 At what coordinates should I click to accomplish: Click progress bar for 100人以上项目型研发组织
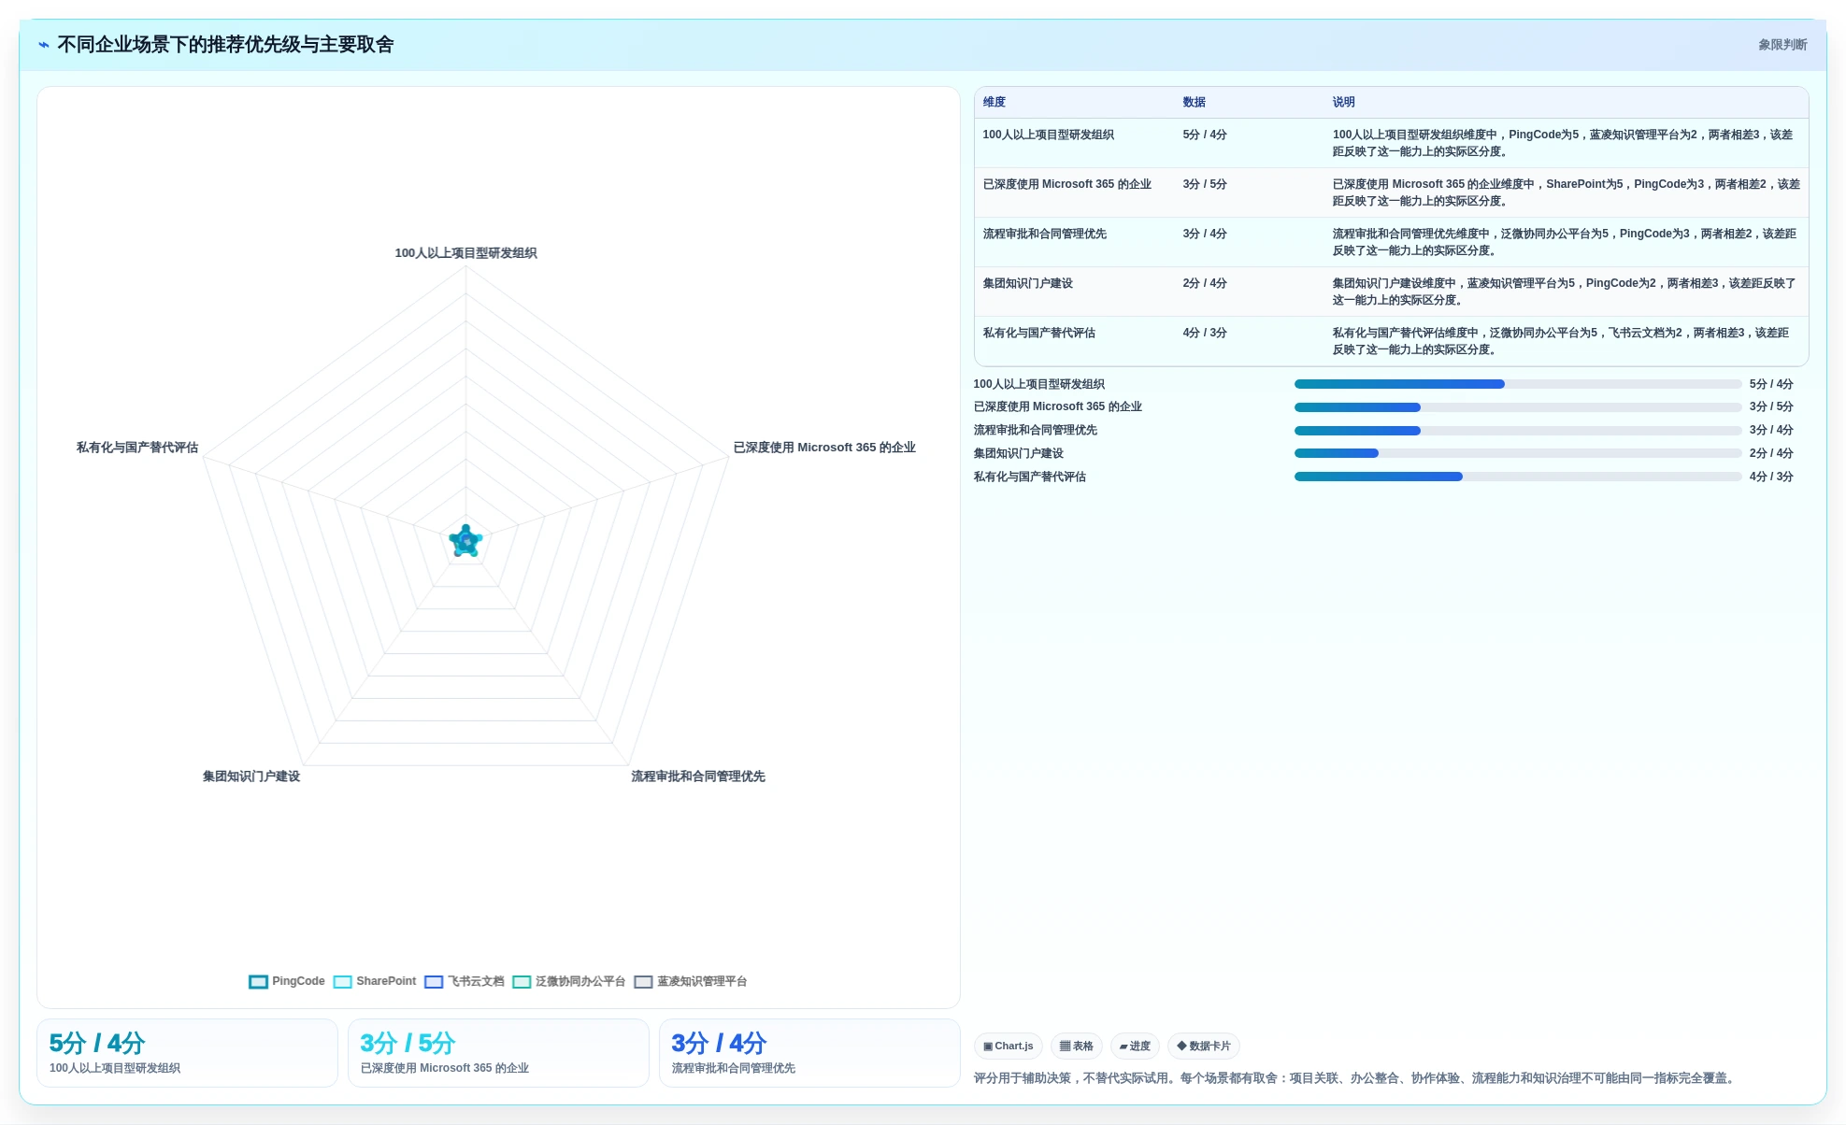[1518, 384]
